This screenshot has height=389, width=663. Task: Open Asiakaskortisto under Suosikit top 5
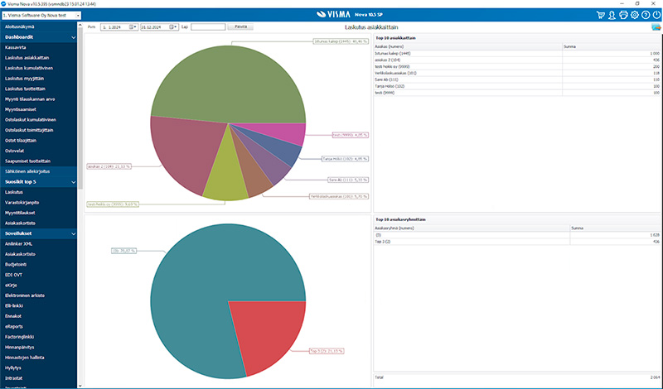(20, 223)
